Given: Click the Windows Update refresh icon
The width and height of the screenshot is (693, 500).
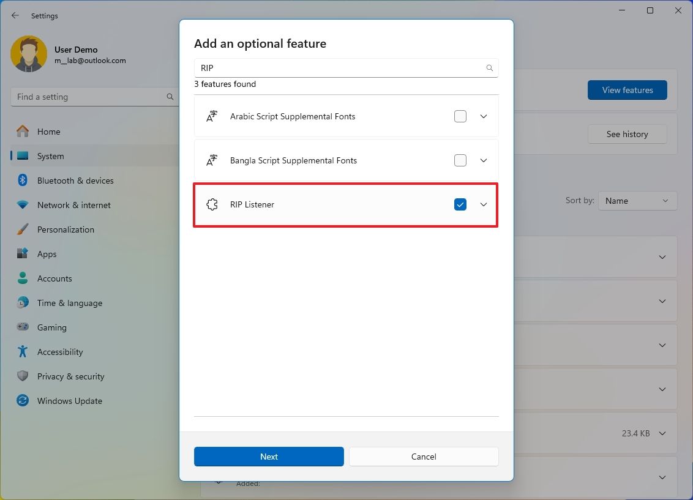Looking at the screenshot, I should 23,401.
